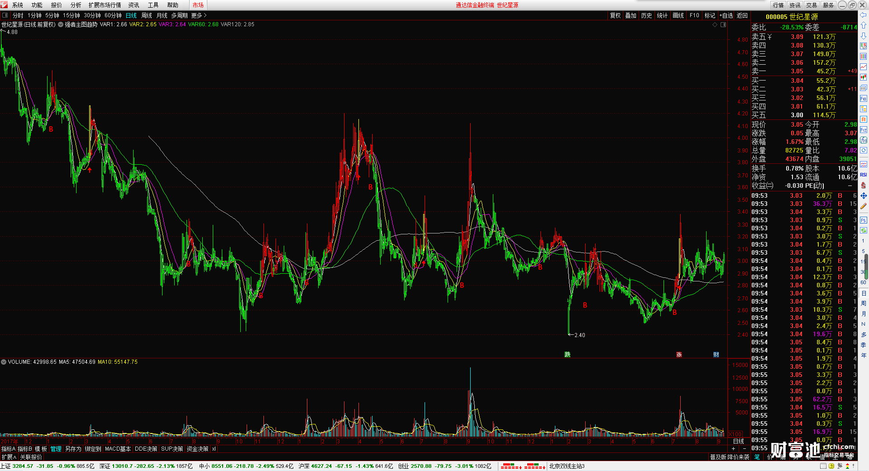Toggle the 笔 tick tab below trades
The width and height of the screenshot is (869, 471).
point(757,457)
